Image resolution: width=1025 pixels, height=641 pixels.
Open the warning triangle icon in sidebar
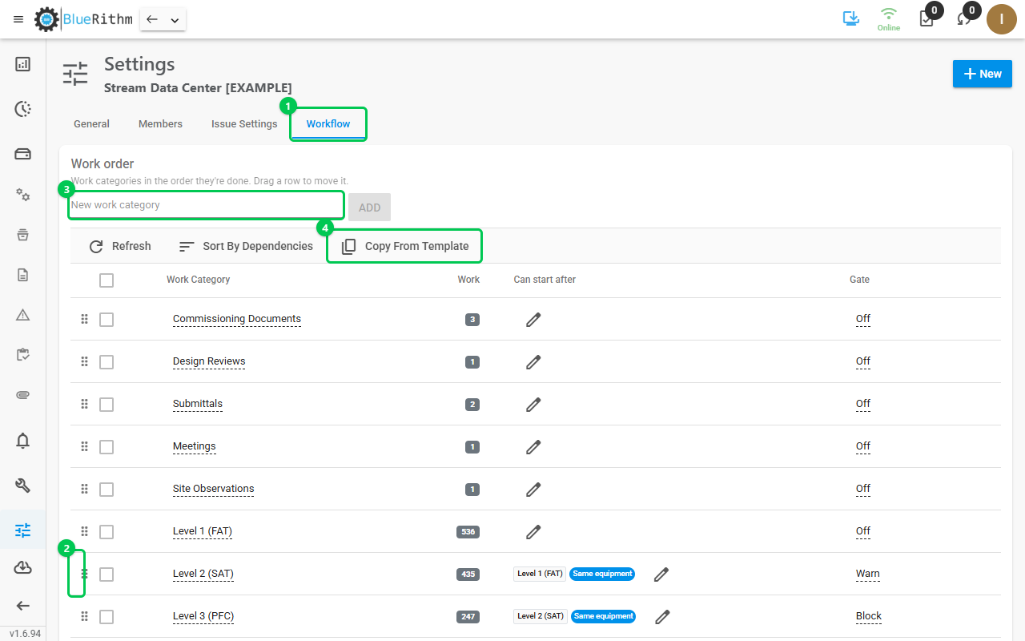click(23, 315)
